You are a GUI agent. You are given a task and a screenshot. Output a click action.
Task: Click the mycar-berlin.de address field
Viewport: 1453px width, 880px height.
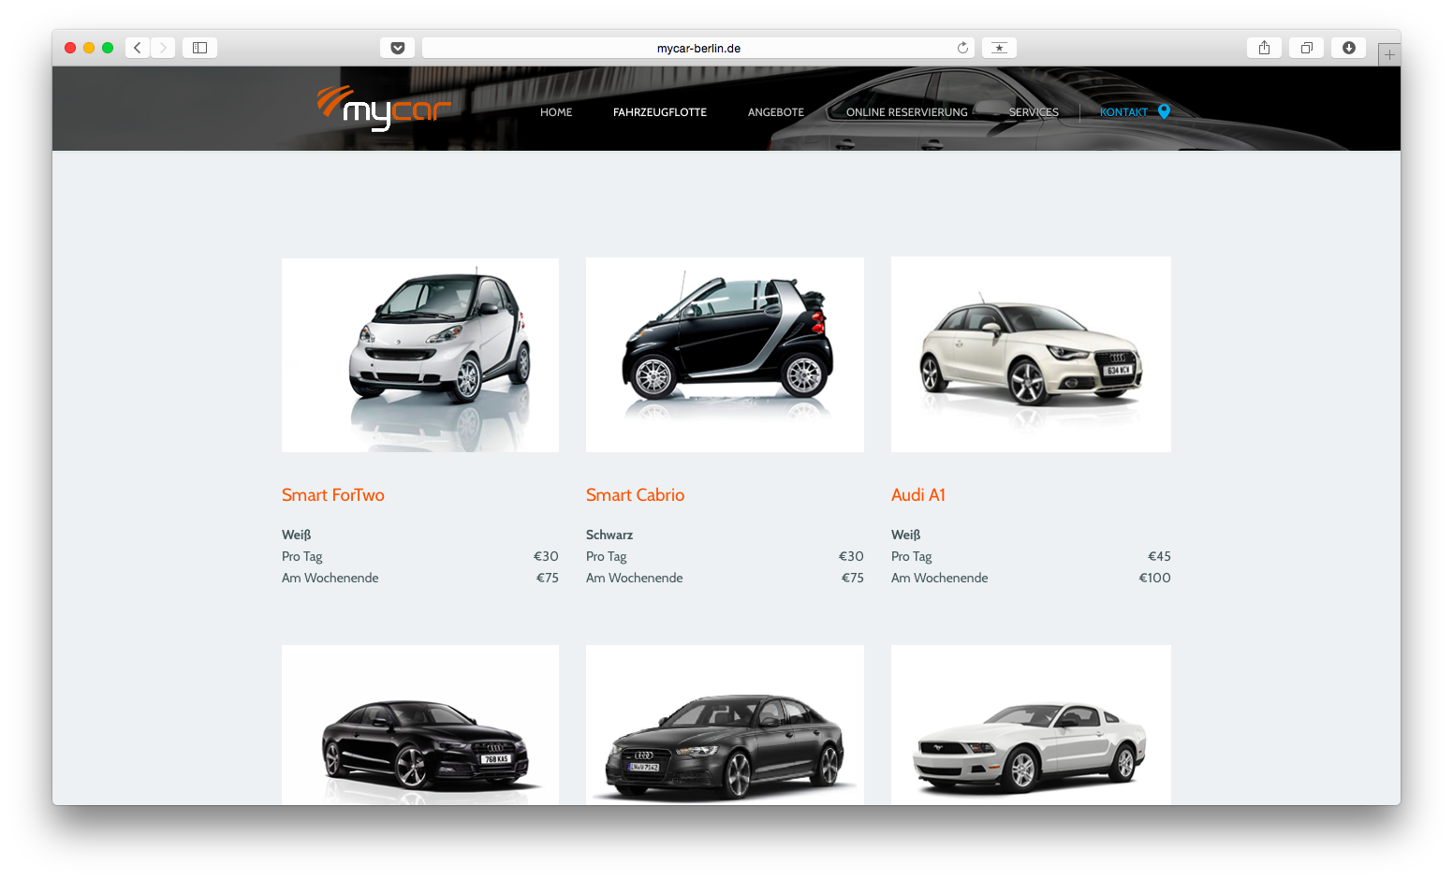click(698, 48)
